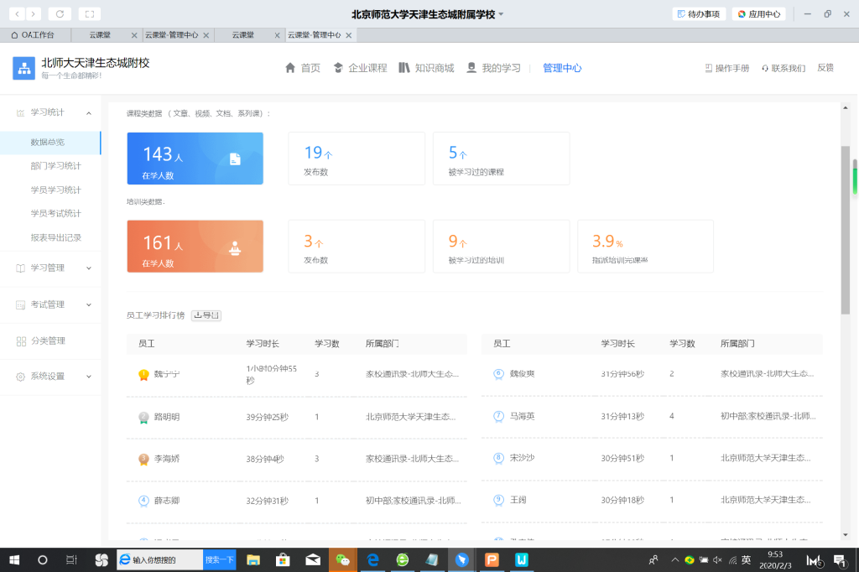This screenshot has height=572, width=859.
Task: Click the silver medal icon beside 路明明
Action: click(143, 418)
